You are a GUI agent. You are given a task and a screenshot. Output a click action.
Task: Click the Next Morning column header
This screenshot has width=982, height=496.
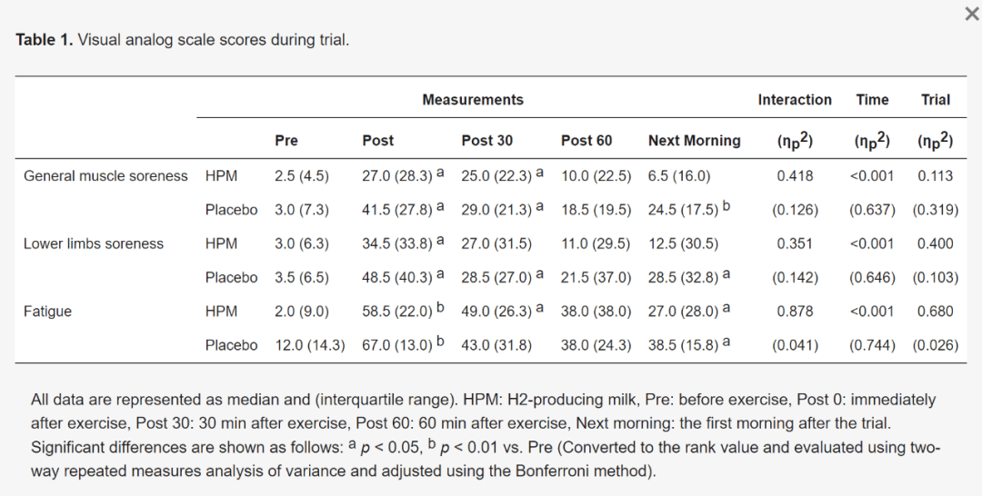(x=694, y=141)
